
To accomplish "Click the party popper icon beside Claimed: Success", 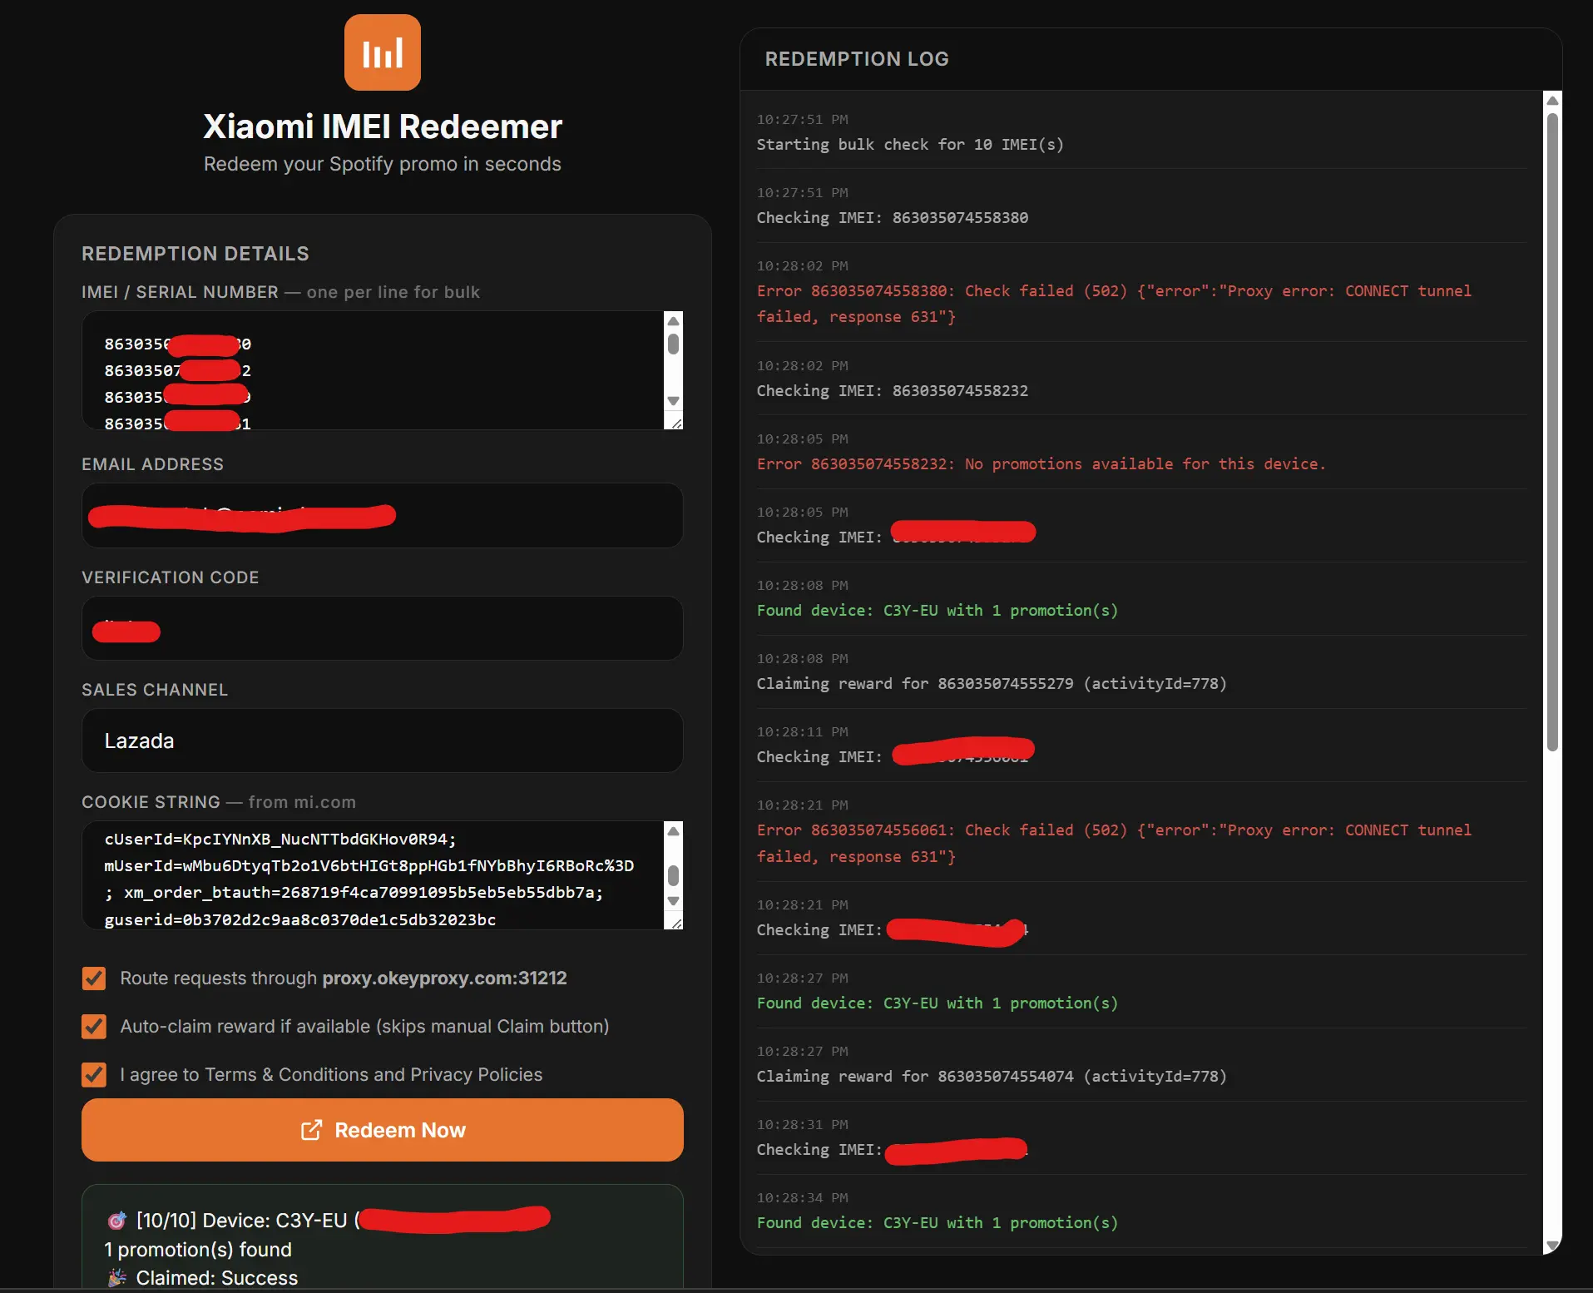I will (x=117, y=1278).
